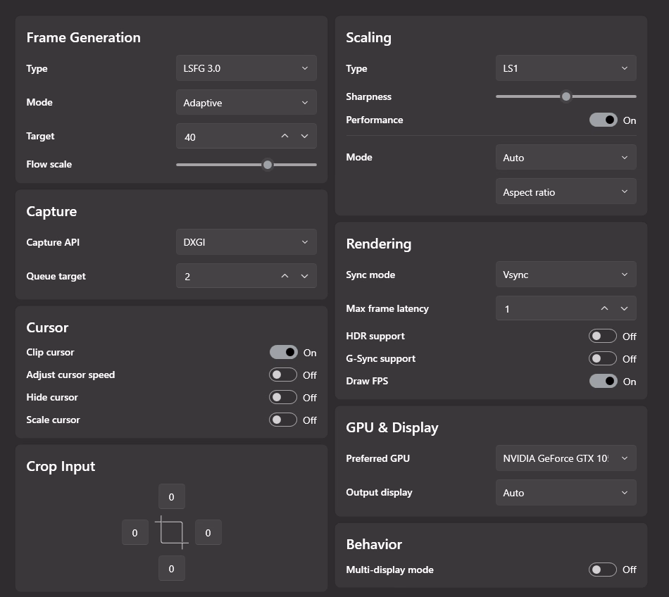The height and width of the screenshot is (597, 669).
Task: Click the Behavior section heading
Action: click(x=374, y=544)
